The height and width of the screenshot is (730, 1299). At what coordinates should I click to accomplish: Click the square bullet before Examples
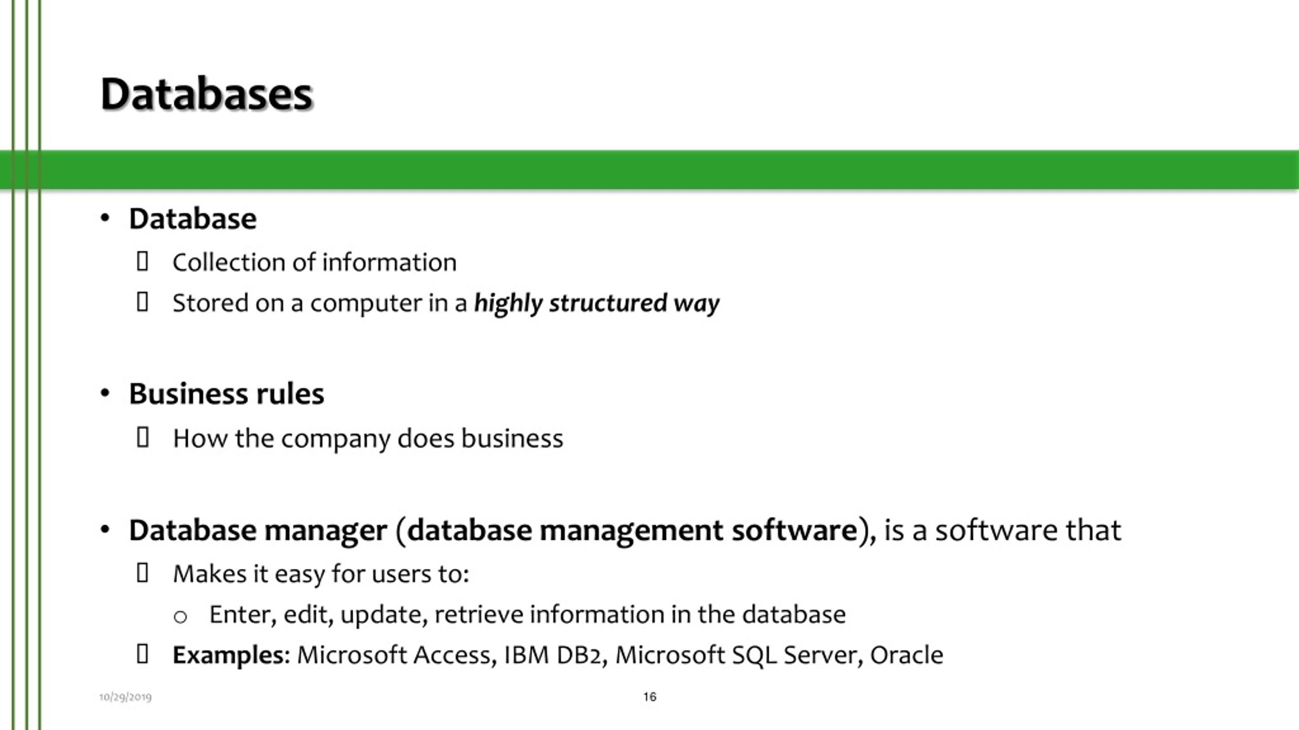point(143,654)
